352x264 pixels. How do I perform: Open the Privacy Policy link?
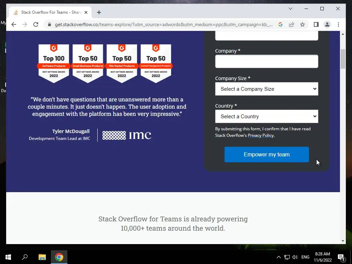261,135
